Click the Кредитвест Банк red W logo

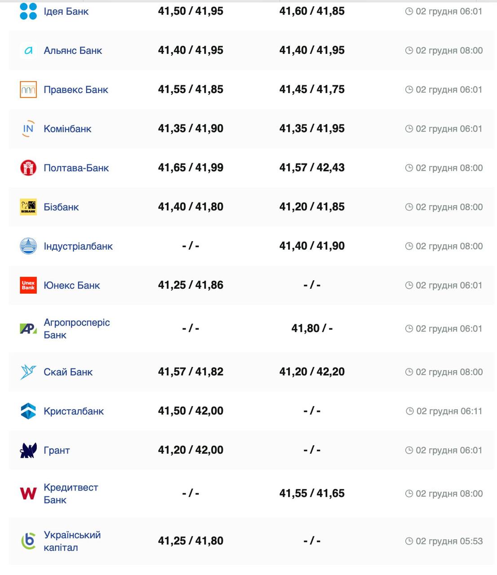pos(28,493)
